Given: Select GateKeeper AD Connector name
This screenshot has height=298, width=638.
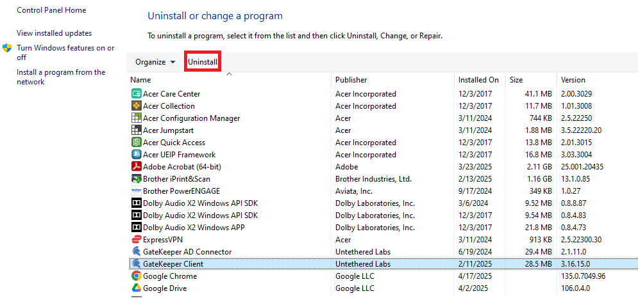Looking at the screenshot, I should 187,252.
